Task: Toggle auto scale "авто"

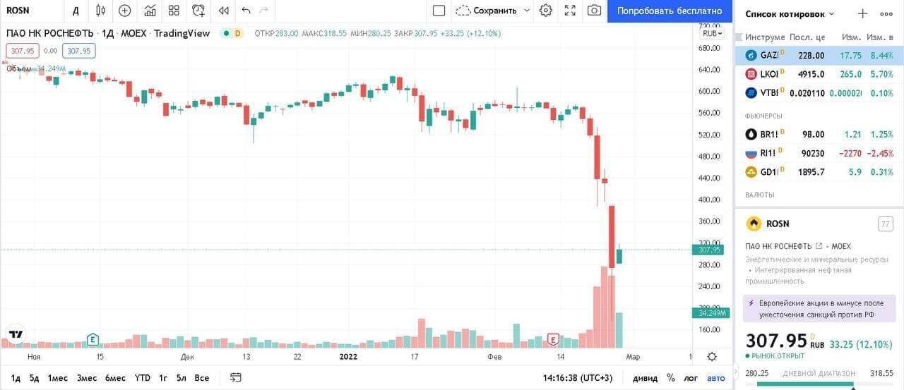Action: [715, 378]
